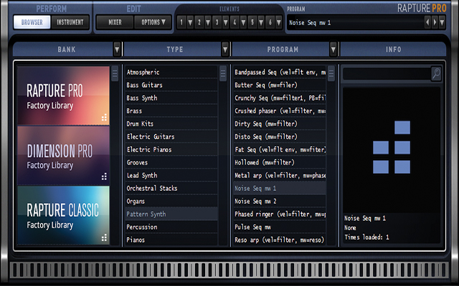This screenshot has height=286, width=459.
Task: Open the Options dropdown menu
Action: tap(153, 22)
